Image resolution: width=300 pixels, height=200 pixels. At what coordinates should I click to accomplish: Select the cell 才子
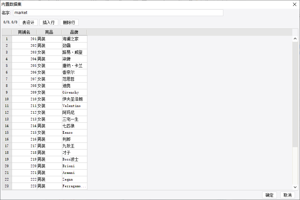75,153
